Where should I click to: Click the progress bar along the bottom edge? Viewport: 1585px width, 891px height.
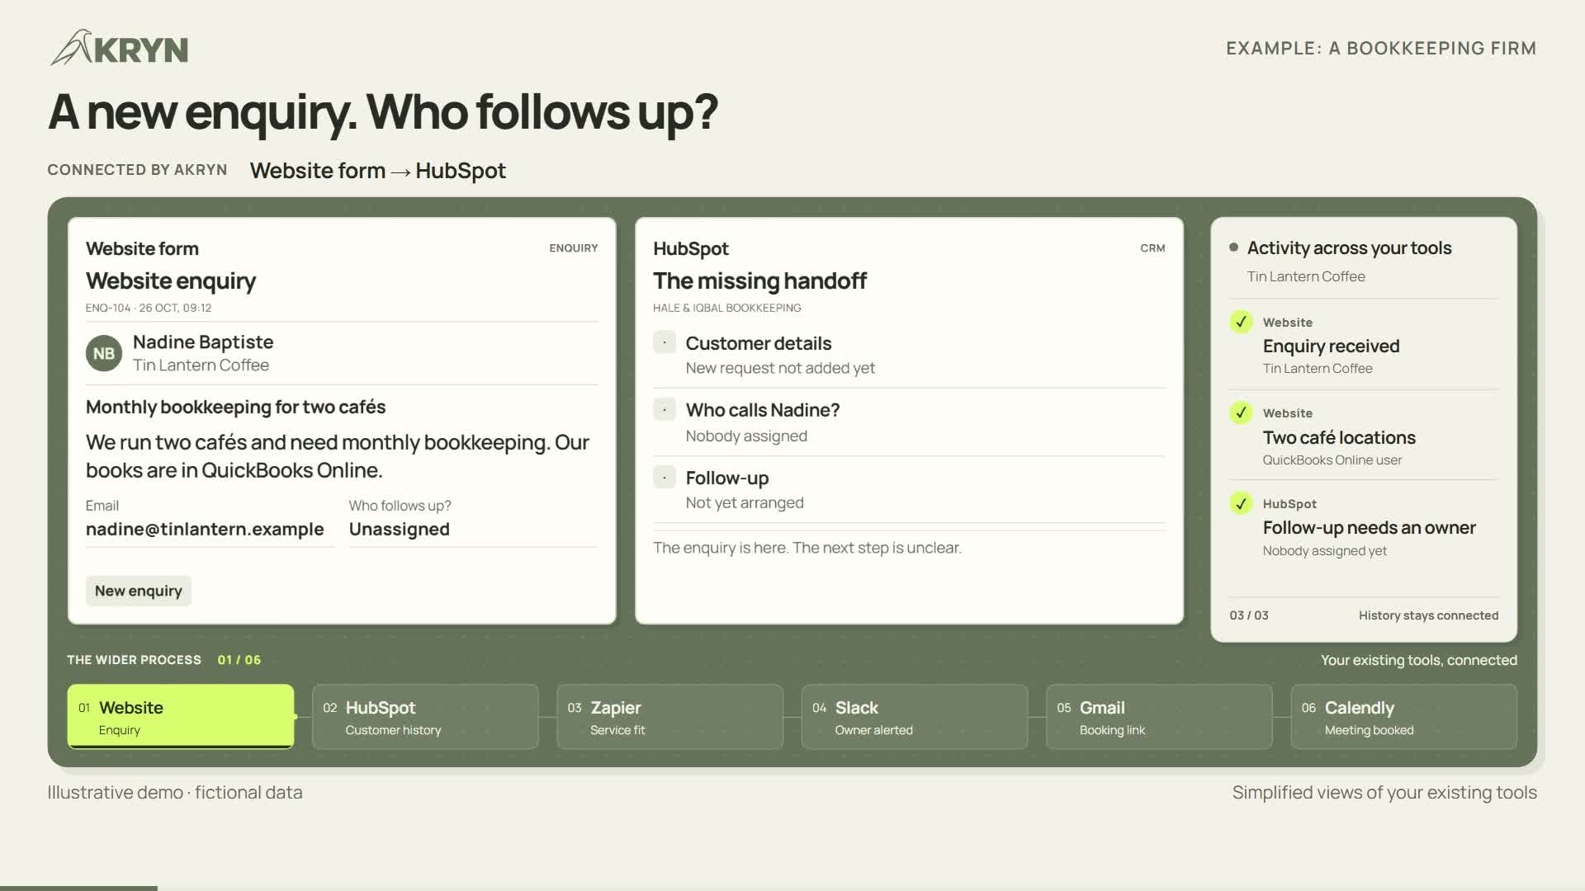pos(792,889)
